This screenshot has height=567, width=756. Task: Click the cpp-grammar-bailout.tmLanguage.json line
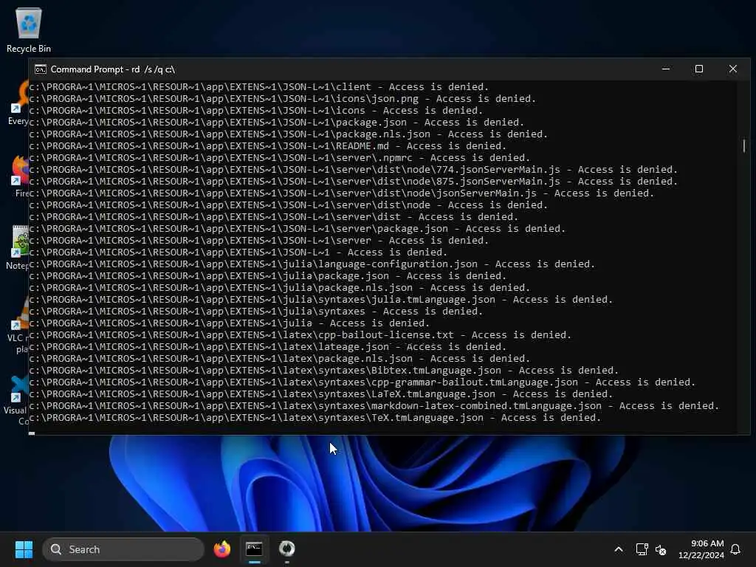tap(362, 382)
